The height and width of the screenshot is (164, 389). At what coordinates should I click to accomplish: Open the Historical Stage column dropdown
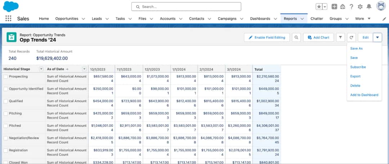click(x=41, y=69)
